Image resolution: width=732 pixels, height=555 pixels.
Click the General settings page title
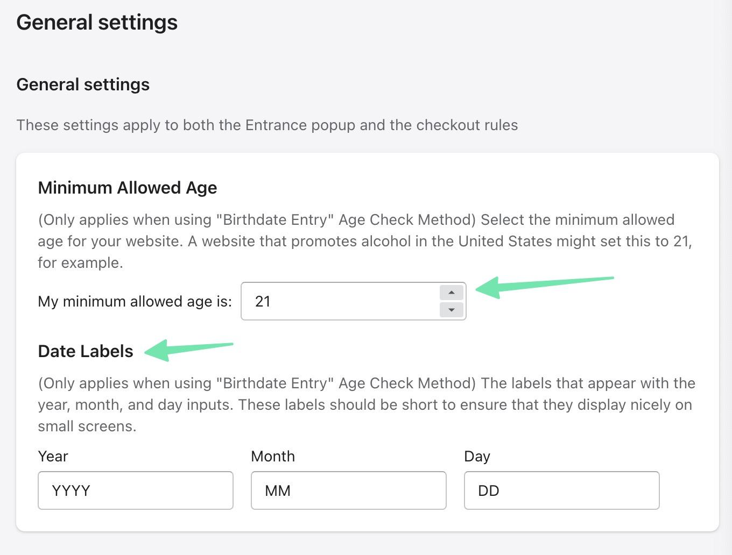[x=97, y=22]
